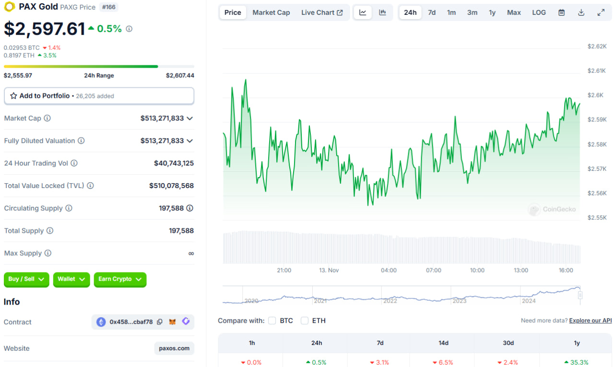Click the 0.02953 BTC price line
The image size is (614, 367).
coord(22,47)
